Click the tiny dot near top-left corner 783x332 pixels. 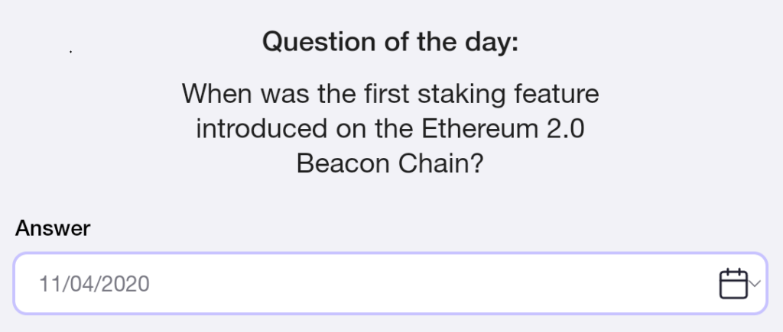[x=70, y=52]
